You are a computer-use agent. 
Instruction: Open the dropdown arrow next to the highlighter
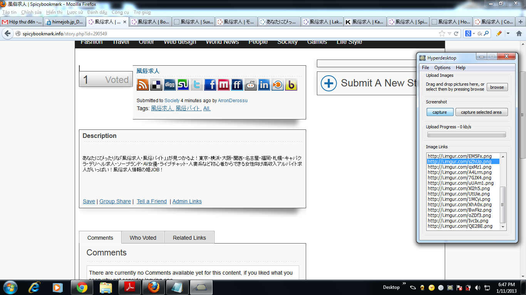(508, 34)
